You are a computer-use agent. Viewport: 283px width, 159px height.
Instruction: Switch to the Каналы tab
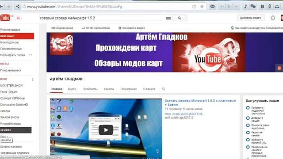109,89
